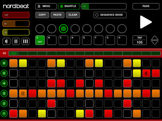
Task: Select pattern slot B
Action: click(x=52, y=40)
